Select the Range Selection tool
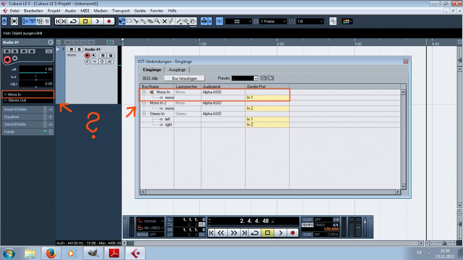The width and height of the screenshot is (463, 260). pyautogui.click(x=129, y=21)
